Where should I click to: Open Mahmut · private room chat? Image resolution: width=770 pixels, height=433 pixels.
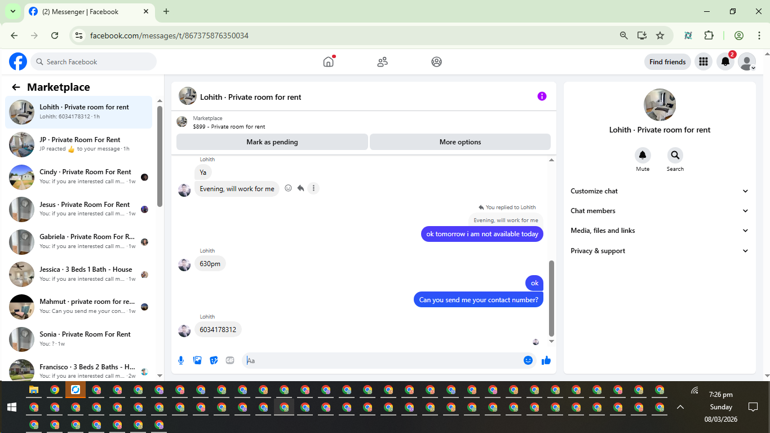[79, 306]
